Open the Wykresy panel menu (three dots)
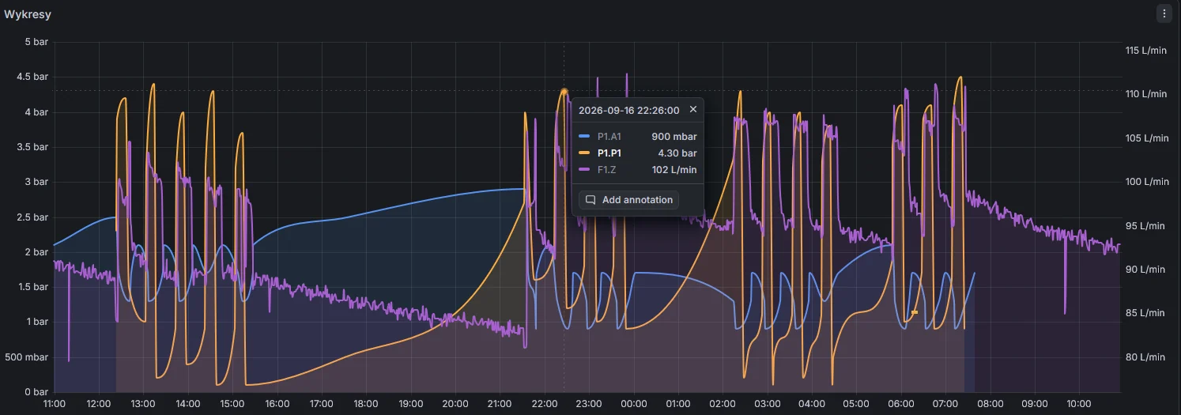The height and width of the screenshot is (415, 1181). pos(1164,13)
